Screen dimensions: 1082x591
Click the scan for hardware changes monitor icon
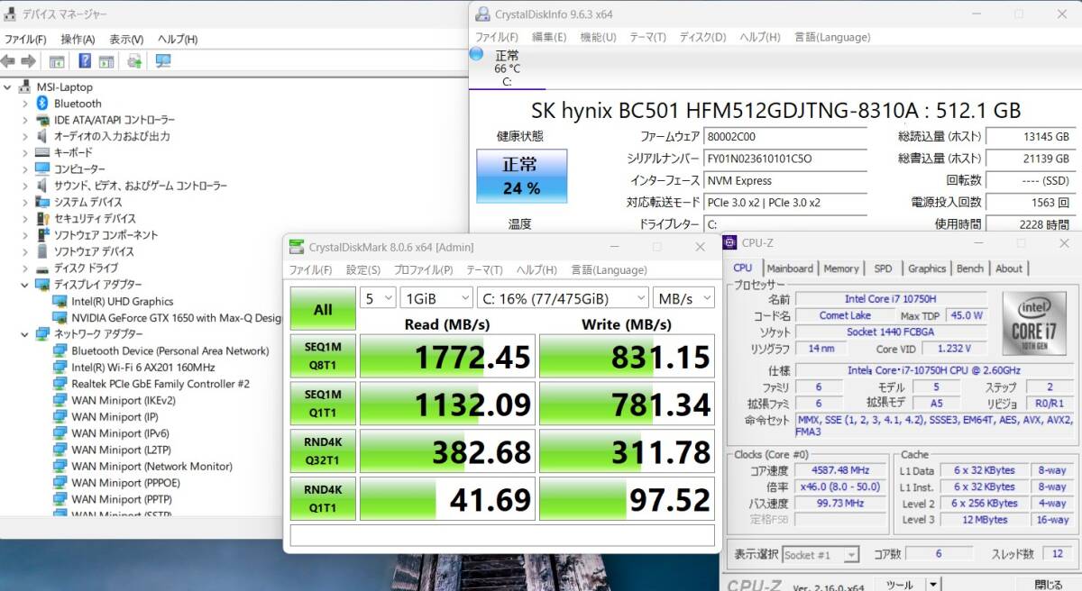163,61
